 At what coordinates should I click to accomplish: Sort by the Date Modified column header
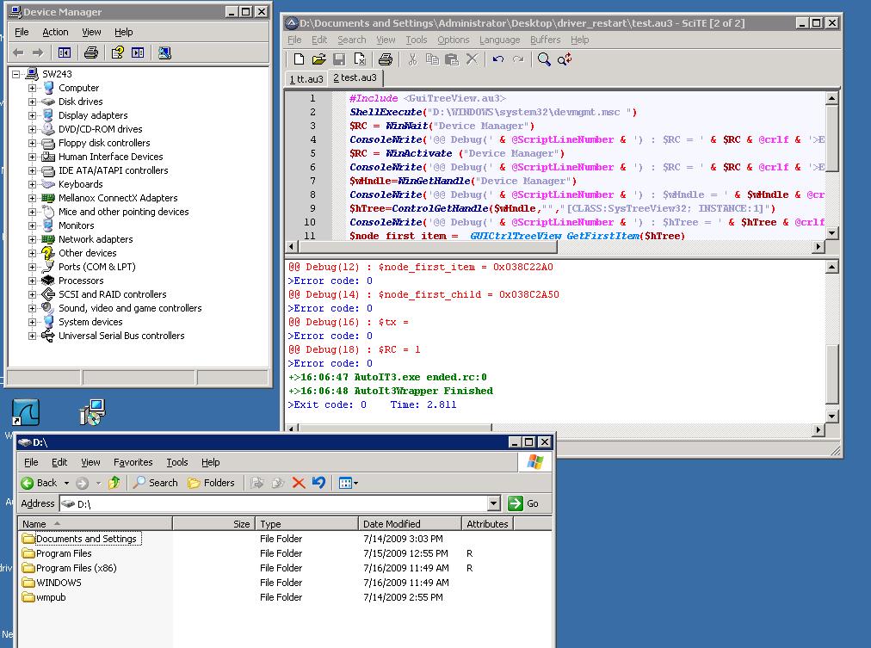click(410, 523)
